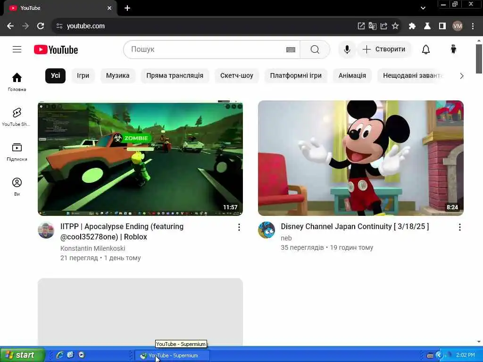Open the IITPP Apocalypse Ending video title
Viewport: 483px width, 362px height.
point(122,231)
